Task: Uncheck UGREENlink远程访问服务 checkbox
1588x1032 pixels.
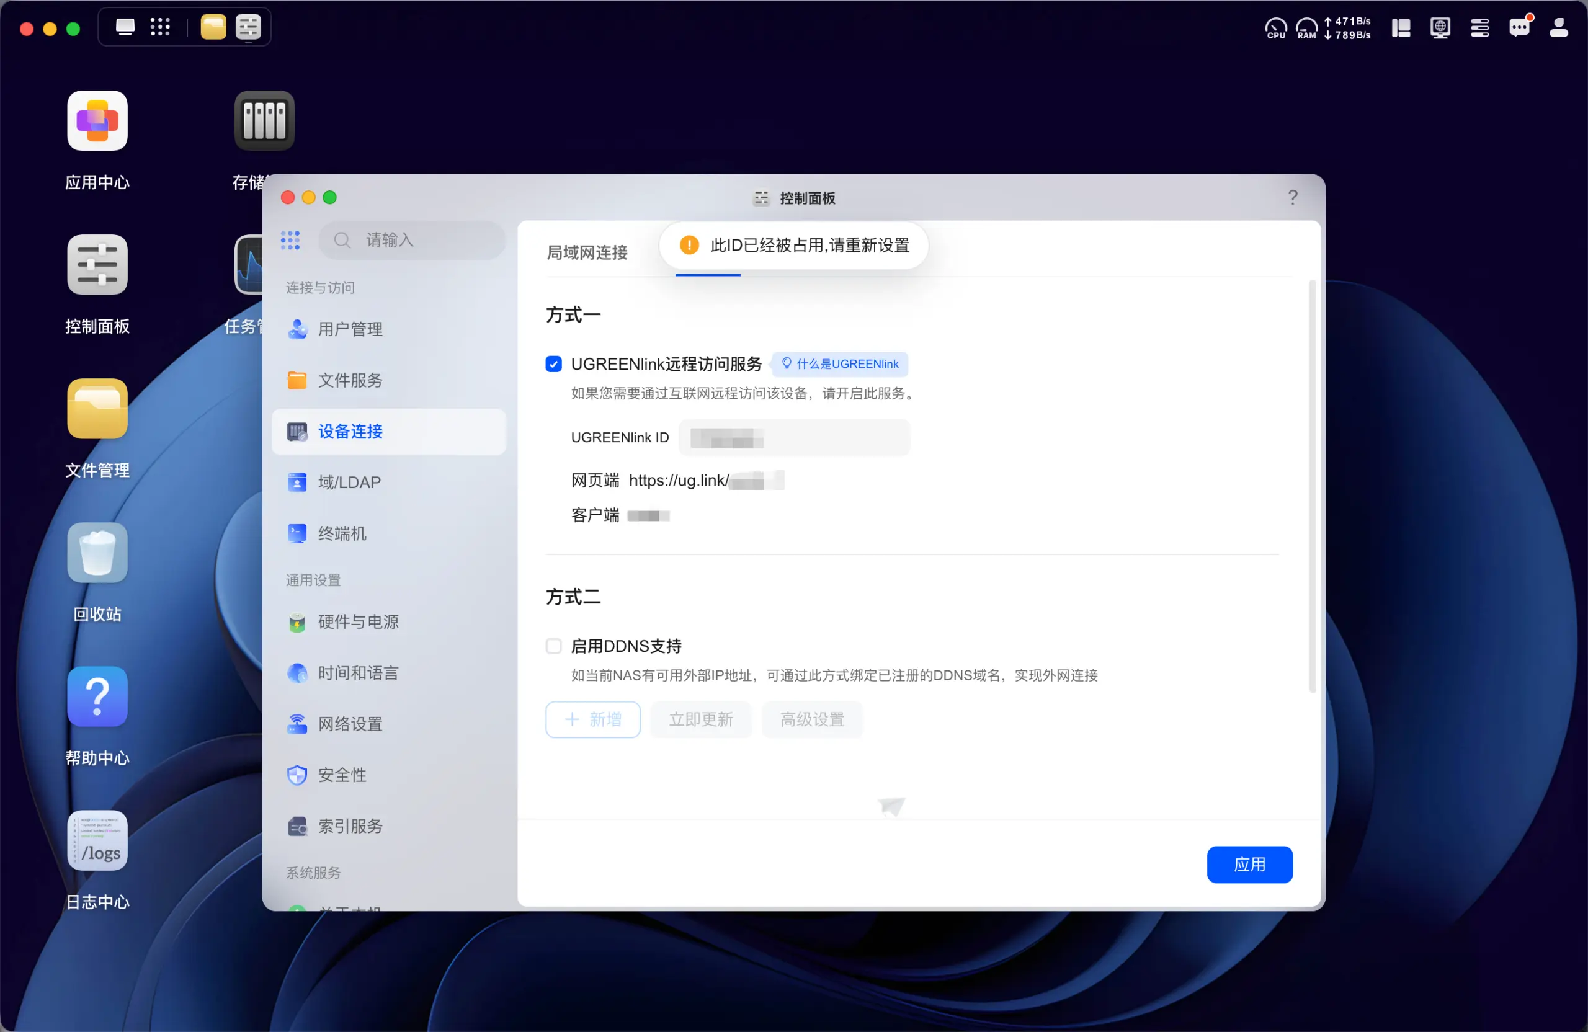Action: [553, 364]
